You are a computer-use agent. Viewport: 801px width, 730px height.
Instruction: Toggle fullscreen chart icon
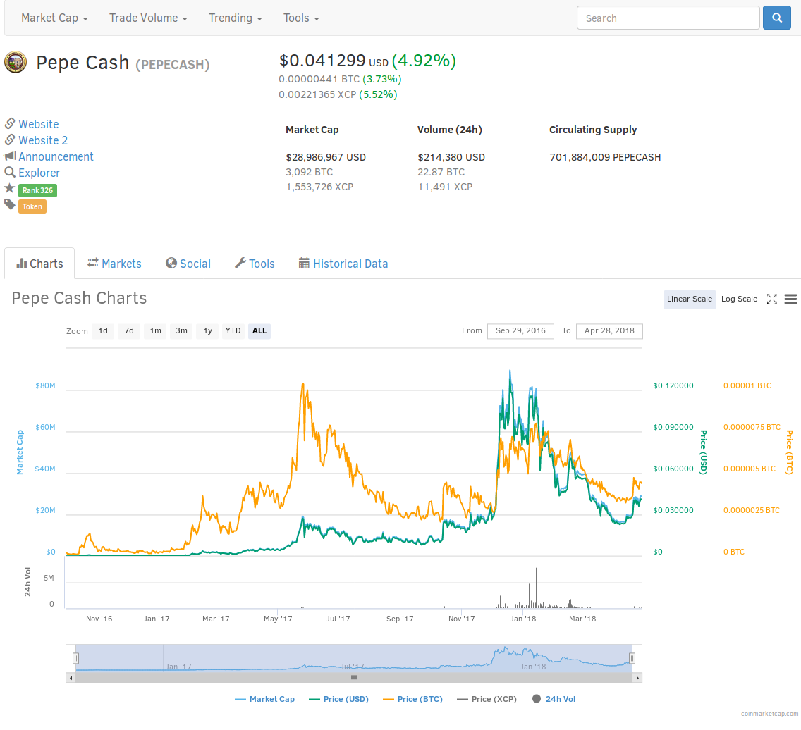pyautogui.click(x=772, y=299)
